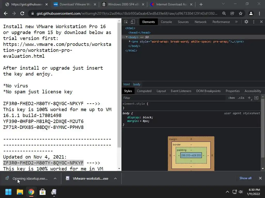This screenshot has width=265, height=198.
Task: Open the DOM Breakpoints tab
Action: coord(208,91)
